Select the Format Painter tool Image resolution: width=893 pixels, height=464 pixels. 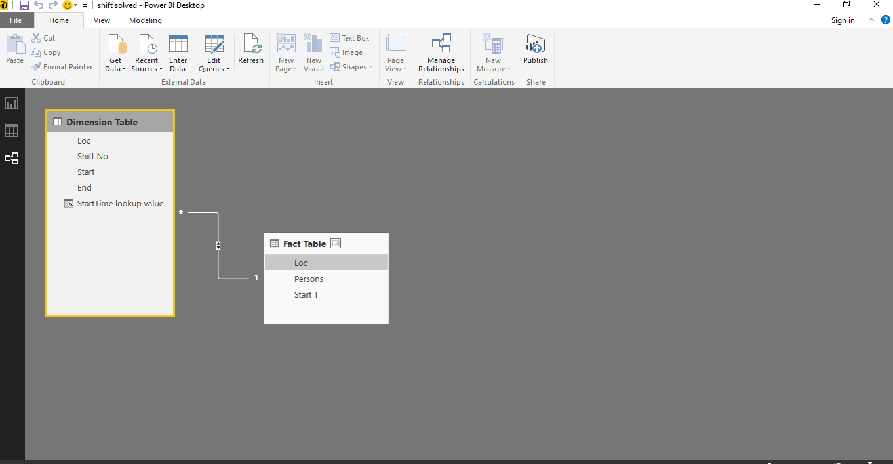click(x=62, y=67)
